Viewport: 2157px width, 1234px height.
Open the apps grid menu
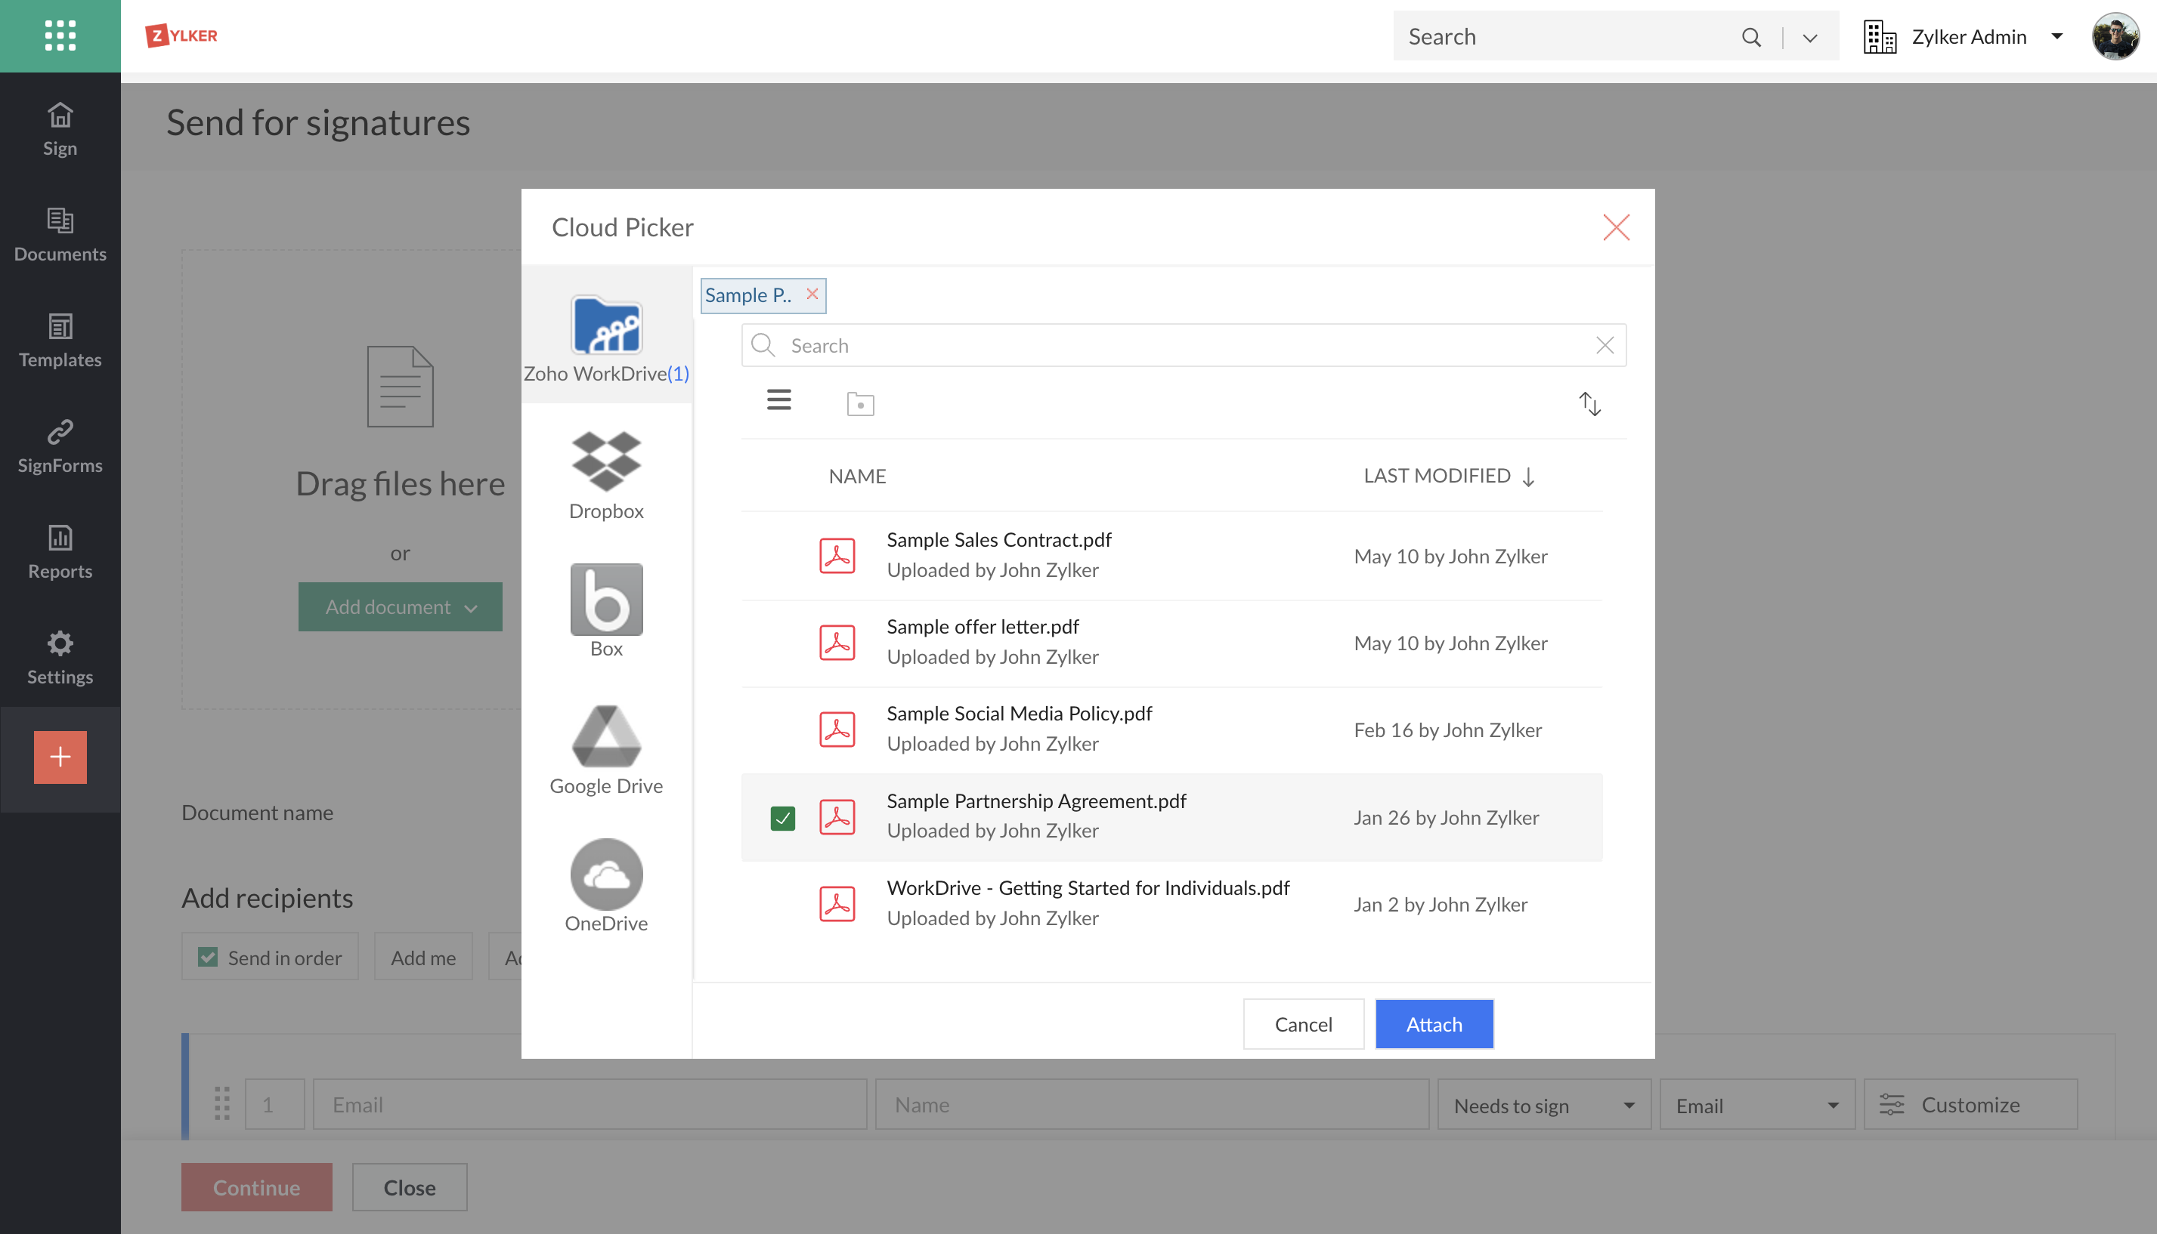[x=60, y=35]
